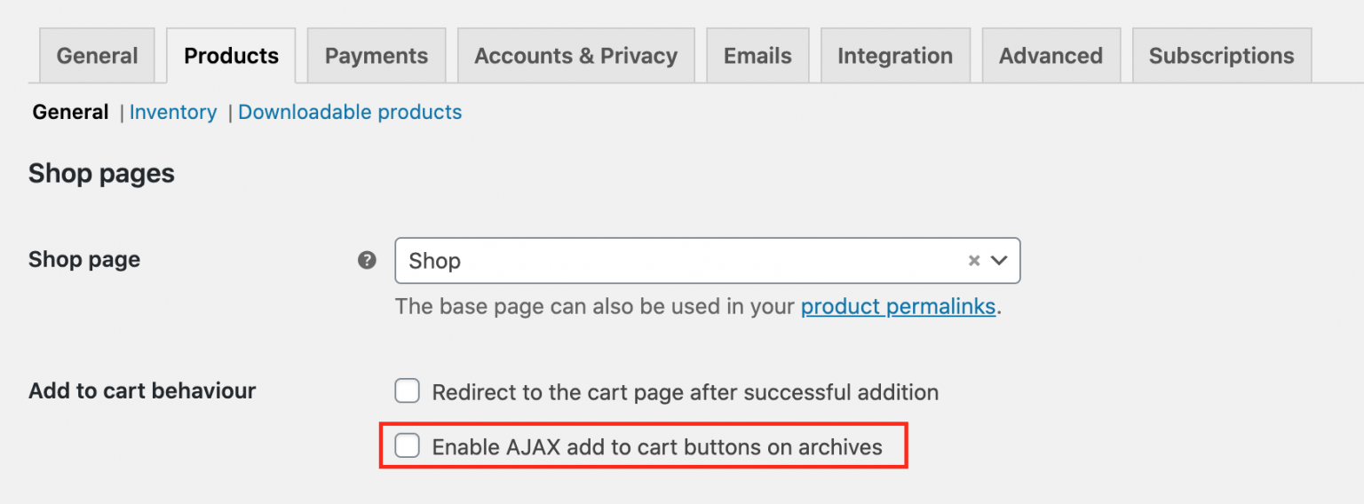Click the Redirect to the cart page label

[685, 391]
